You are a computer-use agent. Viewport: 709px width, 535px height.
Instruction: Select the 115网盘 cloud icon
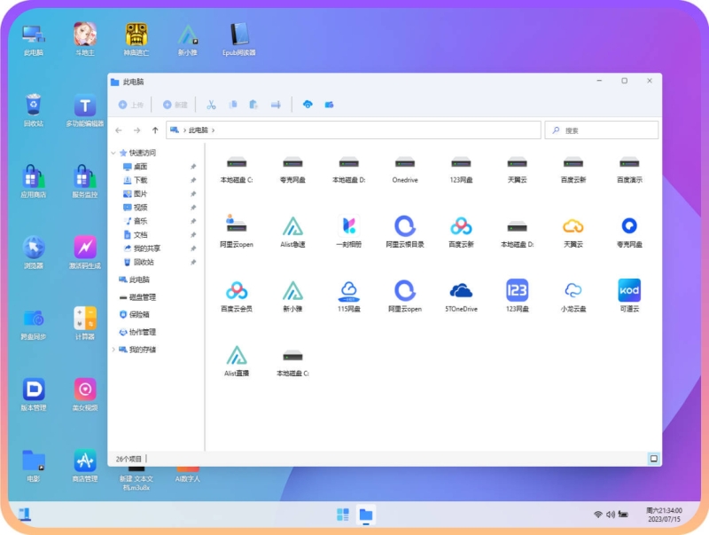pos(348,296)
